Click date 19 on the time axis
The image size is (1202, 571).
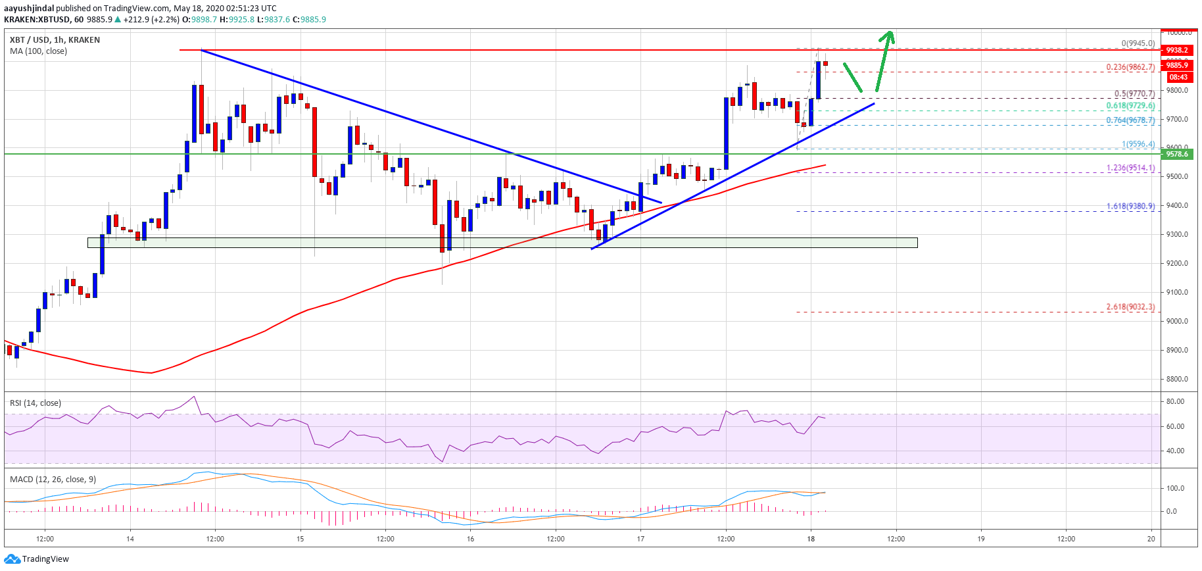click(x=981, y=539)
